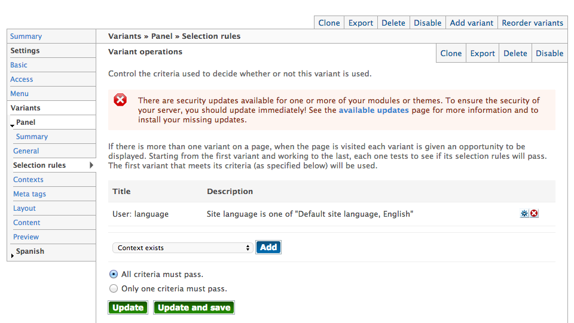Open Content sidebar link
The image size is (574, 323).
(27, 223)
